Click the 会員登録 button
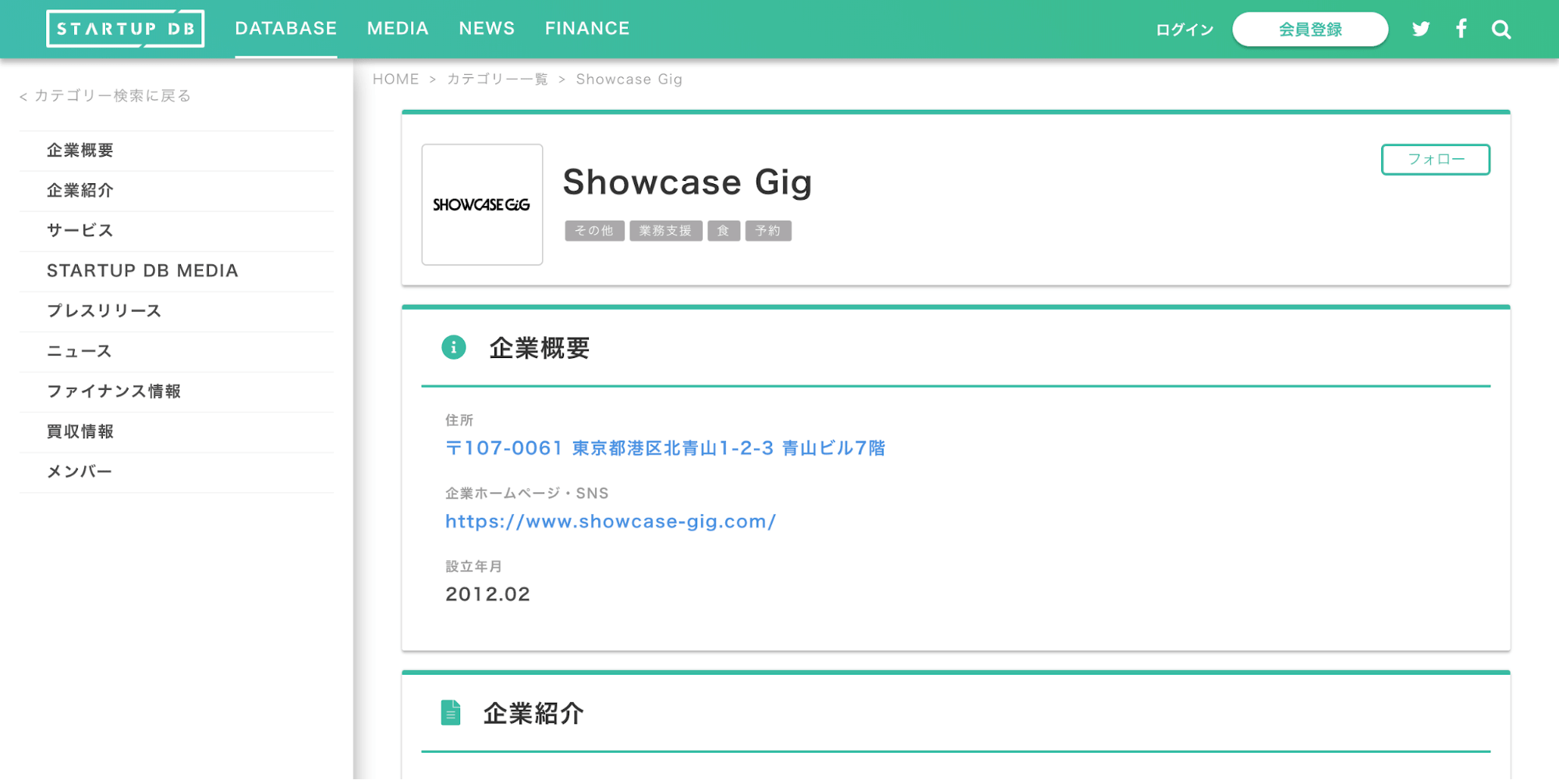The width and height of the screenshot is (1559, 780). pyautogui.click(x=1310, y=30)
